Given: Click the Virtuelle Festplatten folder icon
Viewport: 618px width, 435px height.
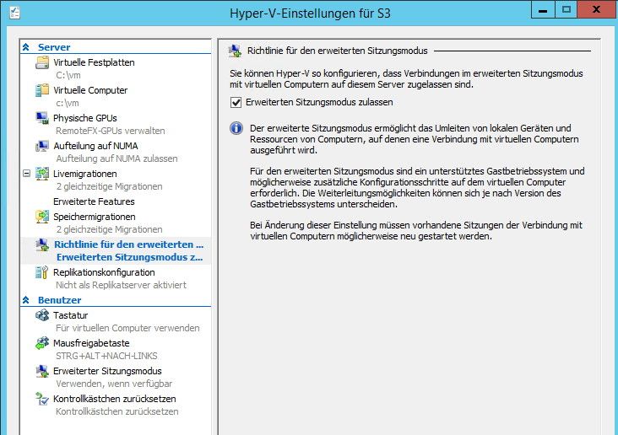Looking at the screenshot, I should point(42,62).
